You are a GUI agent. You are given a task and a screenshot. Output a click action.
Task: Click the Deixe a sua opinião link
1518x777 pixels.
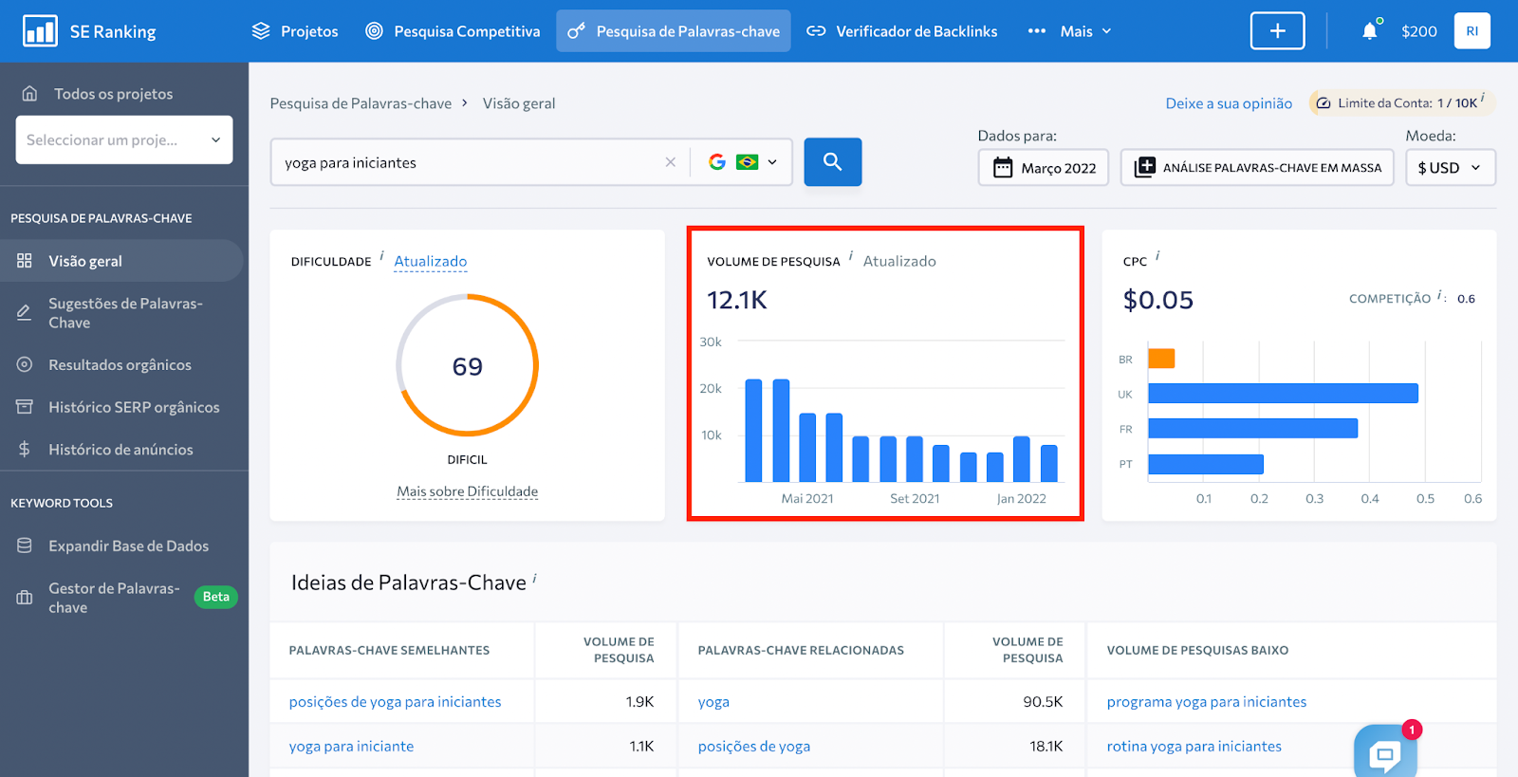[x=1229, y=102]
